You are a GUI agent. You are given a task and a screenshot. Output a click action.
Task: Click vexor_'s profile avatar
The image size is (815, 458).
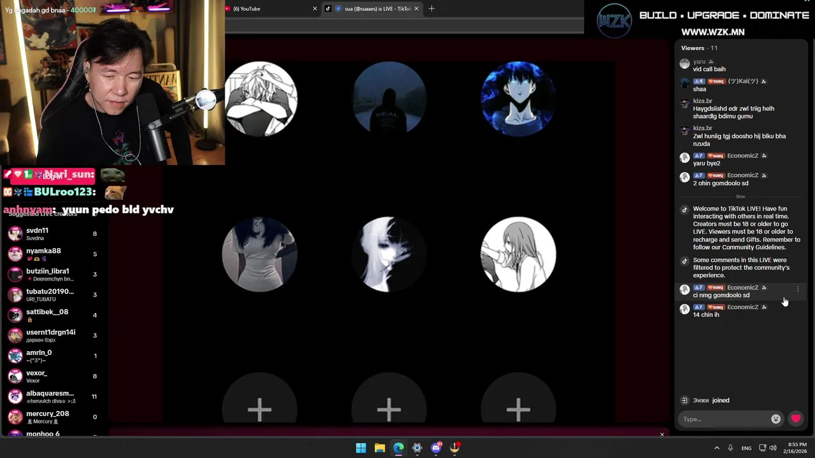(x=15, y=376)
